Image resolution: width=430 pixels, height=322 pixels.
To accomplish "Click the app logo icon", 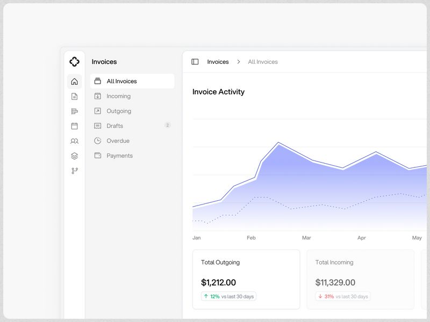I will [74, 62].
